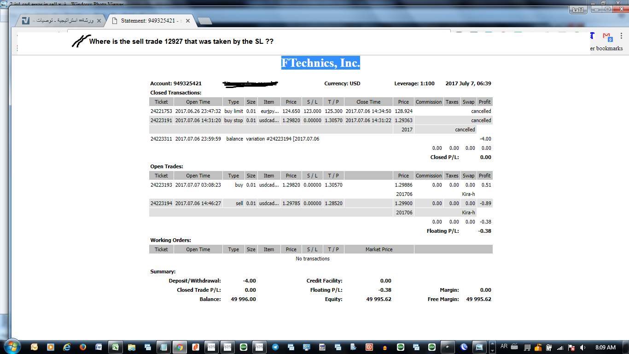The height and width of the screenshot is (354, 629).
Task: Launch Firefox from the taskbar
Action: (x=83, y=347)
